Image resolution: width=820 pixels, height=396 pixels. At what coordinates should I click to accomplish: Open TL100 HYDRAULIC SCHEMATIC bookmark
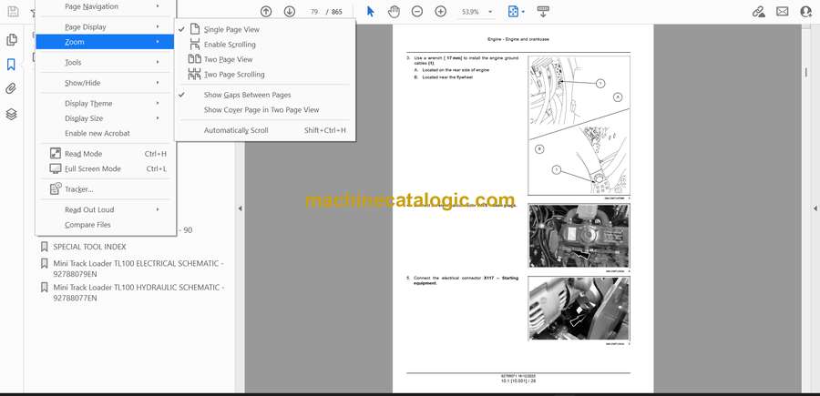(138, 292)
